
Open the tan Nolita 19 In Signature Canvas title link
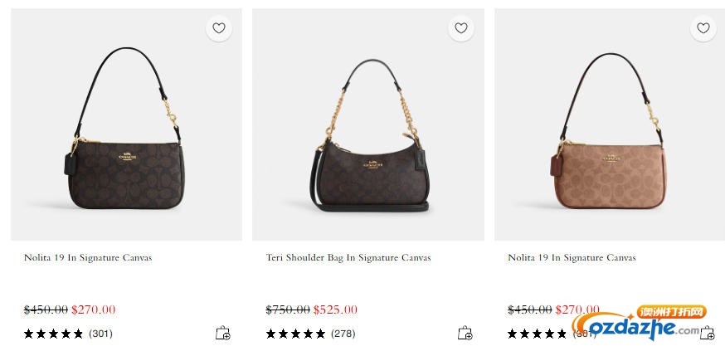point(572,258)
